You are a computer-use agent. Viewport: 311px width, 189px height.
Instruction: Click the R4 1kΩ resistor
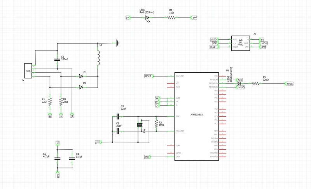171,17
